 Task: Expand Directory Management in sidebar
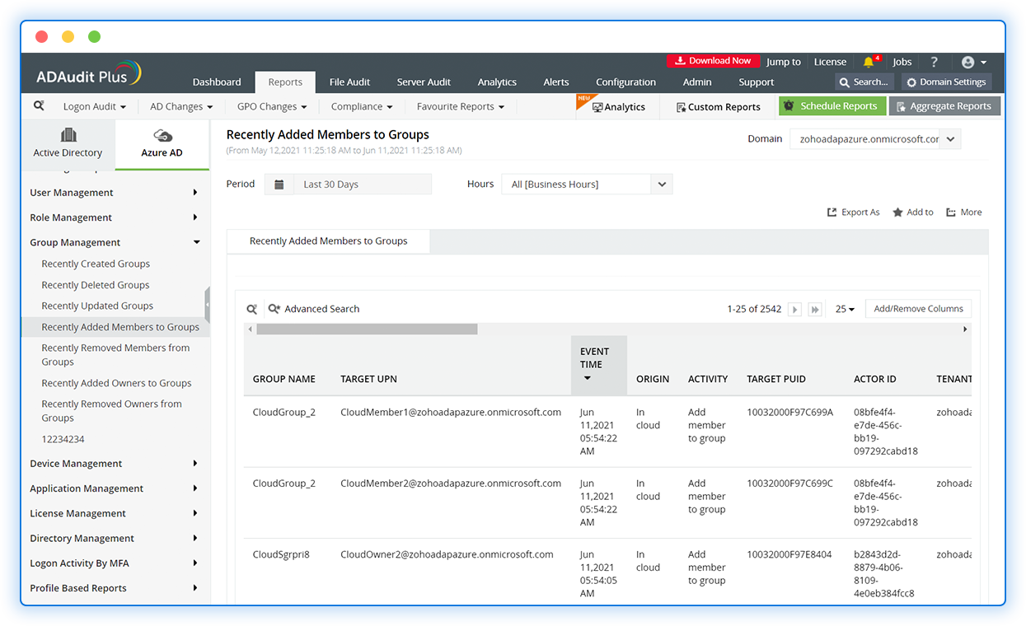[x=115, y=538]
